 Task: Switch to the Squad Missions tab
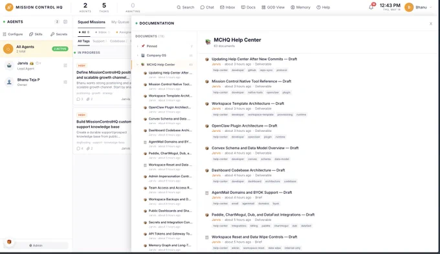pos(91,22)
